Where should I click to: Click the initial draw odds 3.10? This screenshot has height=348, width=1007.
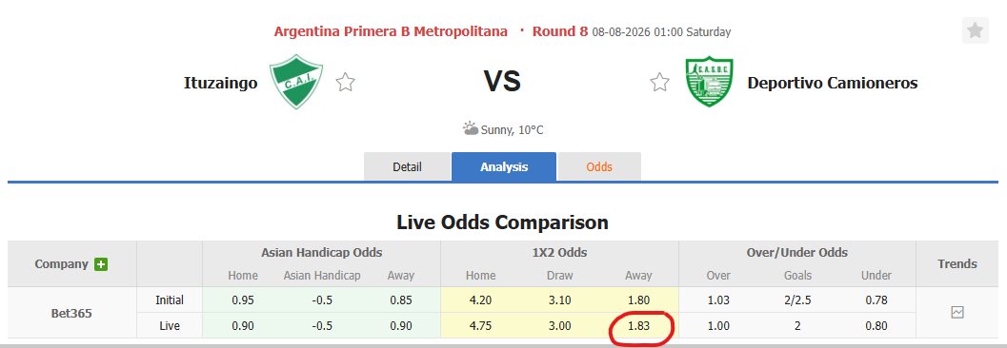[559, 300]
